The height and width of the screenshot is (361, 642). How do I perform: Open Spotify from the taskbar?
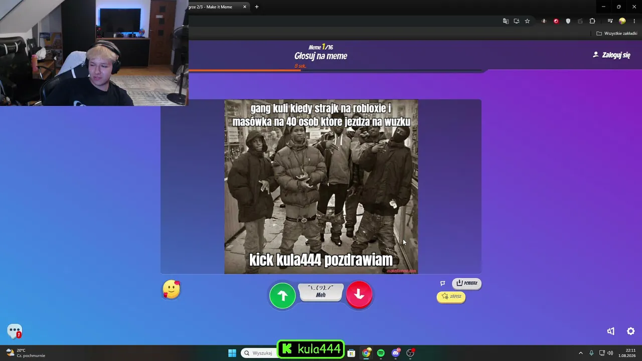(381, 353)
